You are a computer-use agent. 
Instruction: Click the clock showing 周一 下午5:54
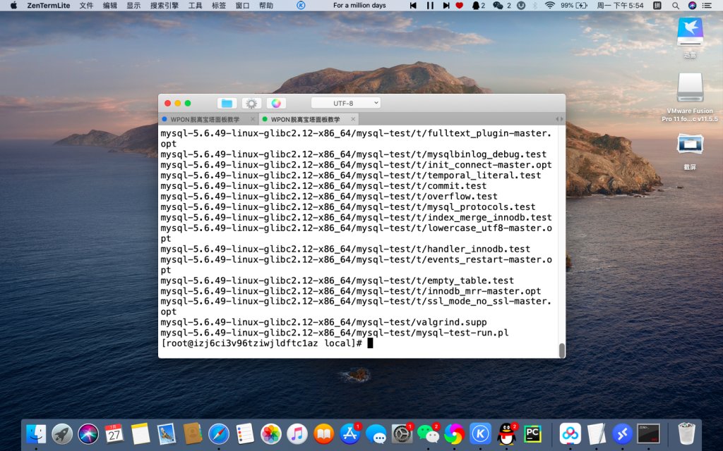620,6
